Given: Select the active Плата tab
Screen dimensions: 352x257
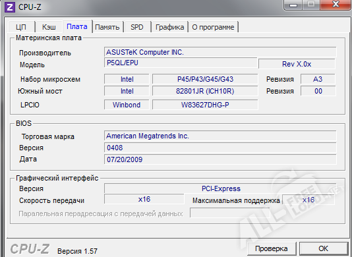Looking at the screenshot, I should click(77, 26).
